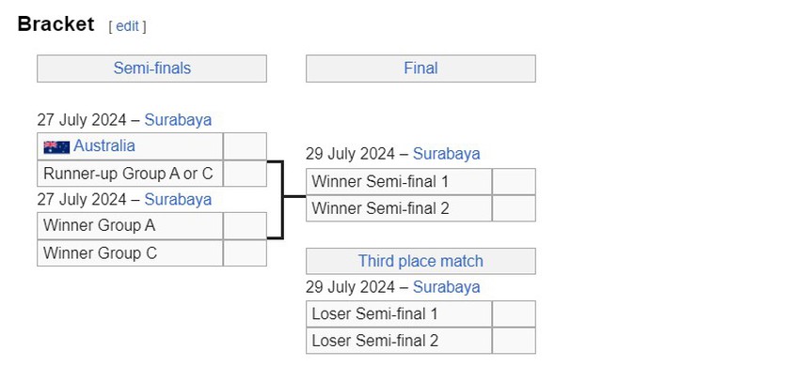809x381 pixels.
Task: Click the Winner Semi-final 1 cell
Action: point(398,181)
